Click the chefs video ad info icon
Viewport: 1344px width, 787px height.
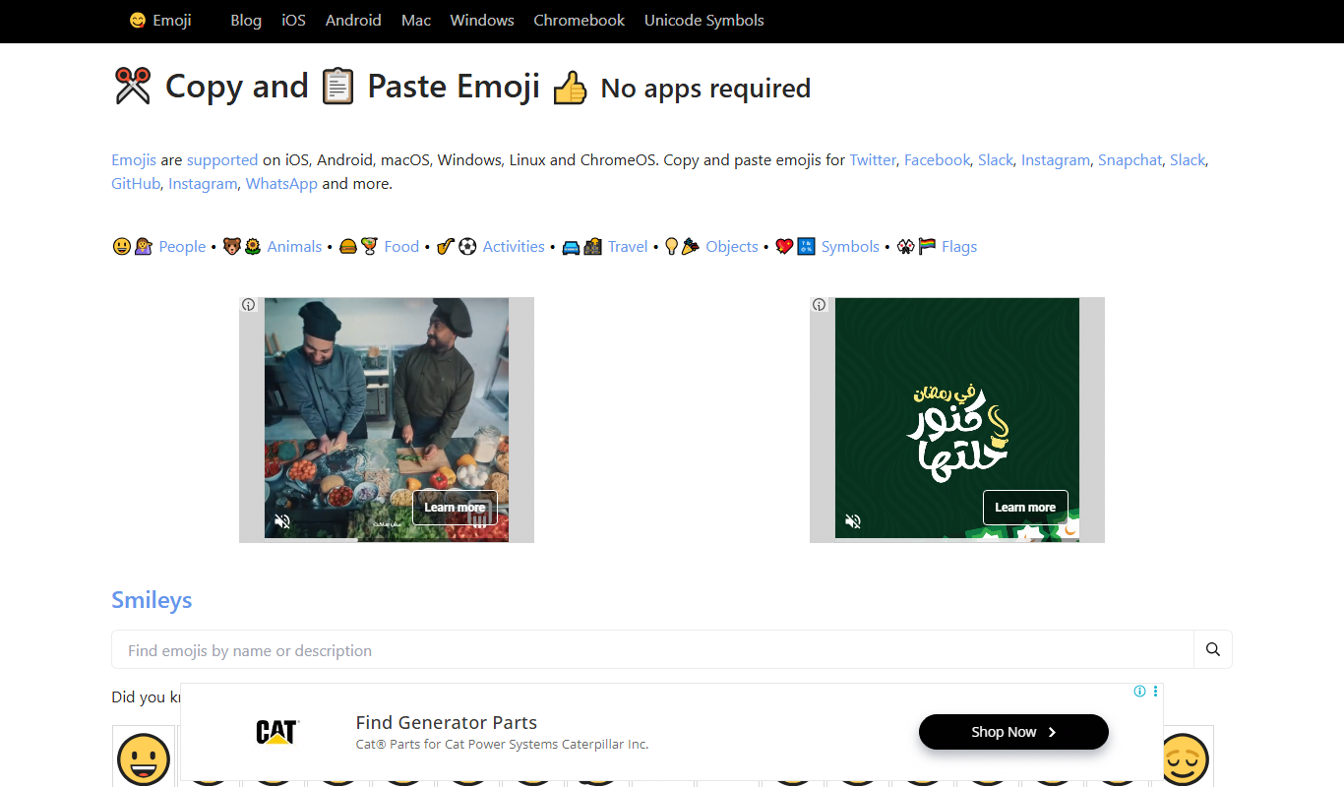tap(249, 305)
